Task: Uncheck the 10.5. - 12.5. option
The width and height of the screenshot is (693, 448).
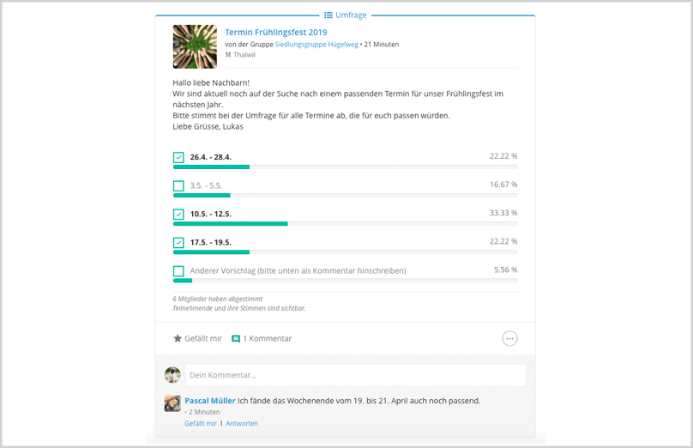Action: 178,214
